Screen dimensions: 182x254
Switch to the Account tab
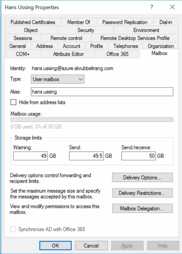pos(71,46)
